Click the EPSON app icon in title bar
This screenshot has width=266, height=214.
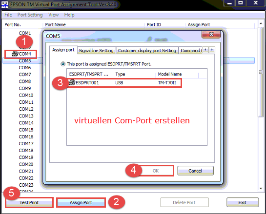[4, 4]
